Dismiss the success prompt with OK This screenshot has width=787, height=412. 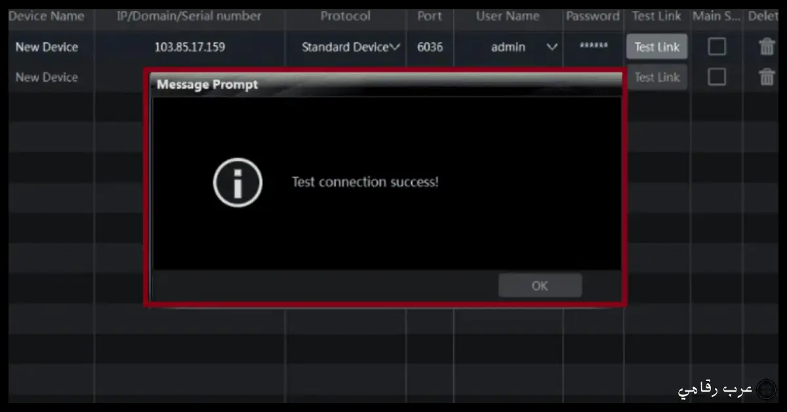[x=540, y=285]
